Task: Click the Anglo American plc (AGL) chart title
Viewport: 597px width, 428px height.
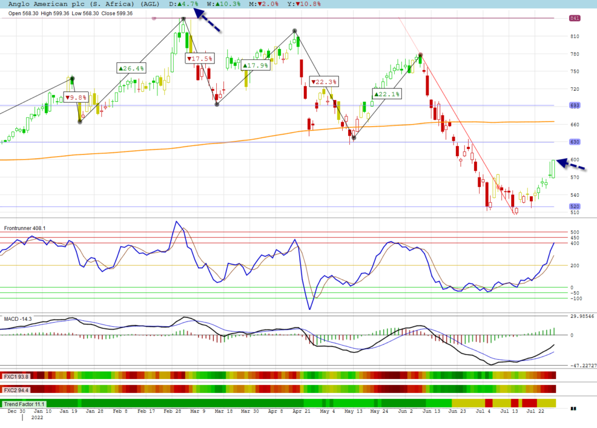Action: coord(84,4)
